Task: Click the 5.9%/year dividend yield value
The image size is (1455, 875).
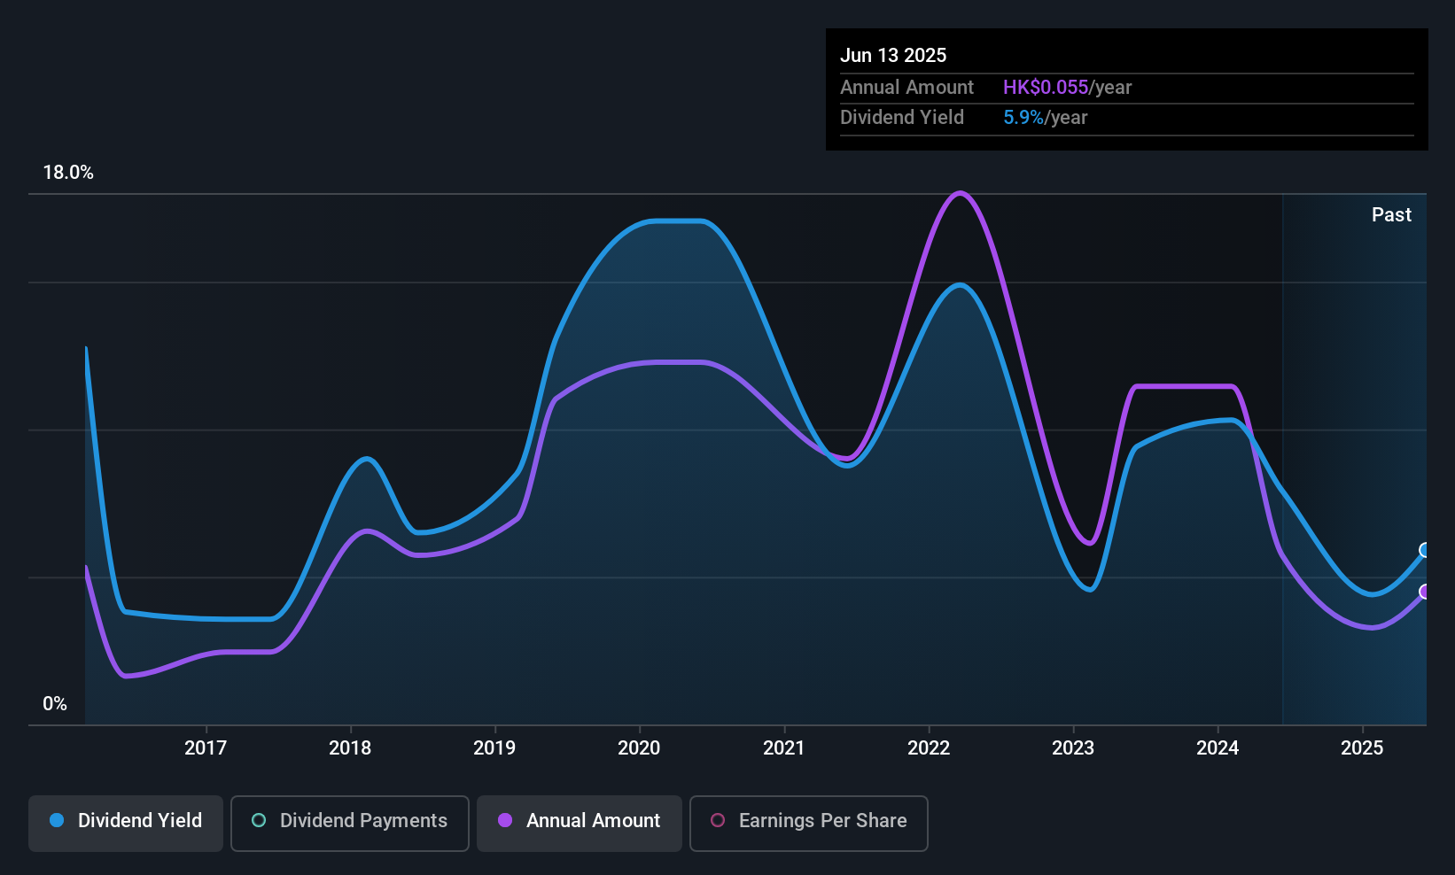Action: point(1046,118)
